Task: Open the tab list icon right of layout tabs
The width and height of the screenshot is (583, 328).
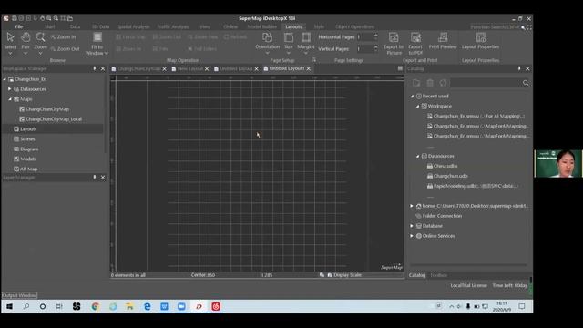Action: pyautogui.click(x=400, y=68)
